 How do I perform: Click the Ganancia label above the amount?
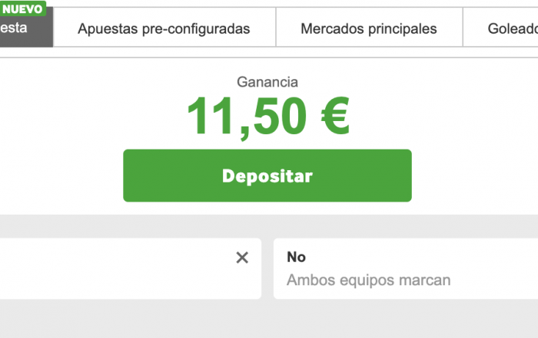tap(267, 82)
